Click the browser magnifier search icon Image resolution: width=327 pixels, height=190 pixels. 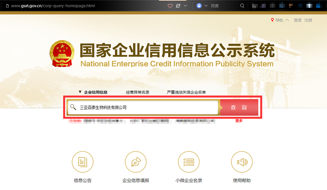[x=242, y=6]
